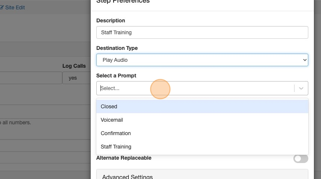
Task: Collapse the prompt list using its chevron
Action: point(301,89)
